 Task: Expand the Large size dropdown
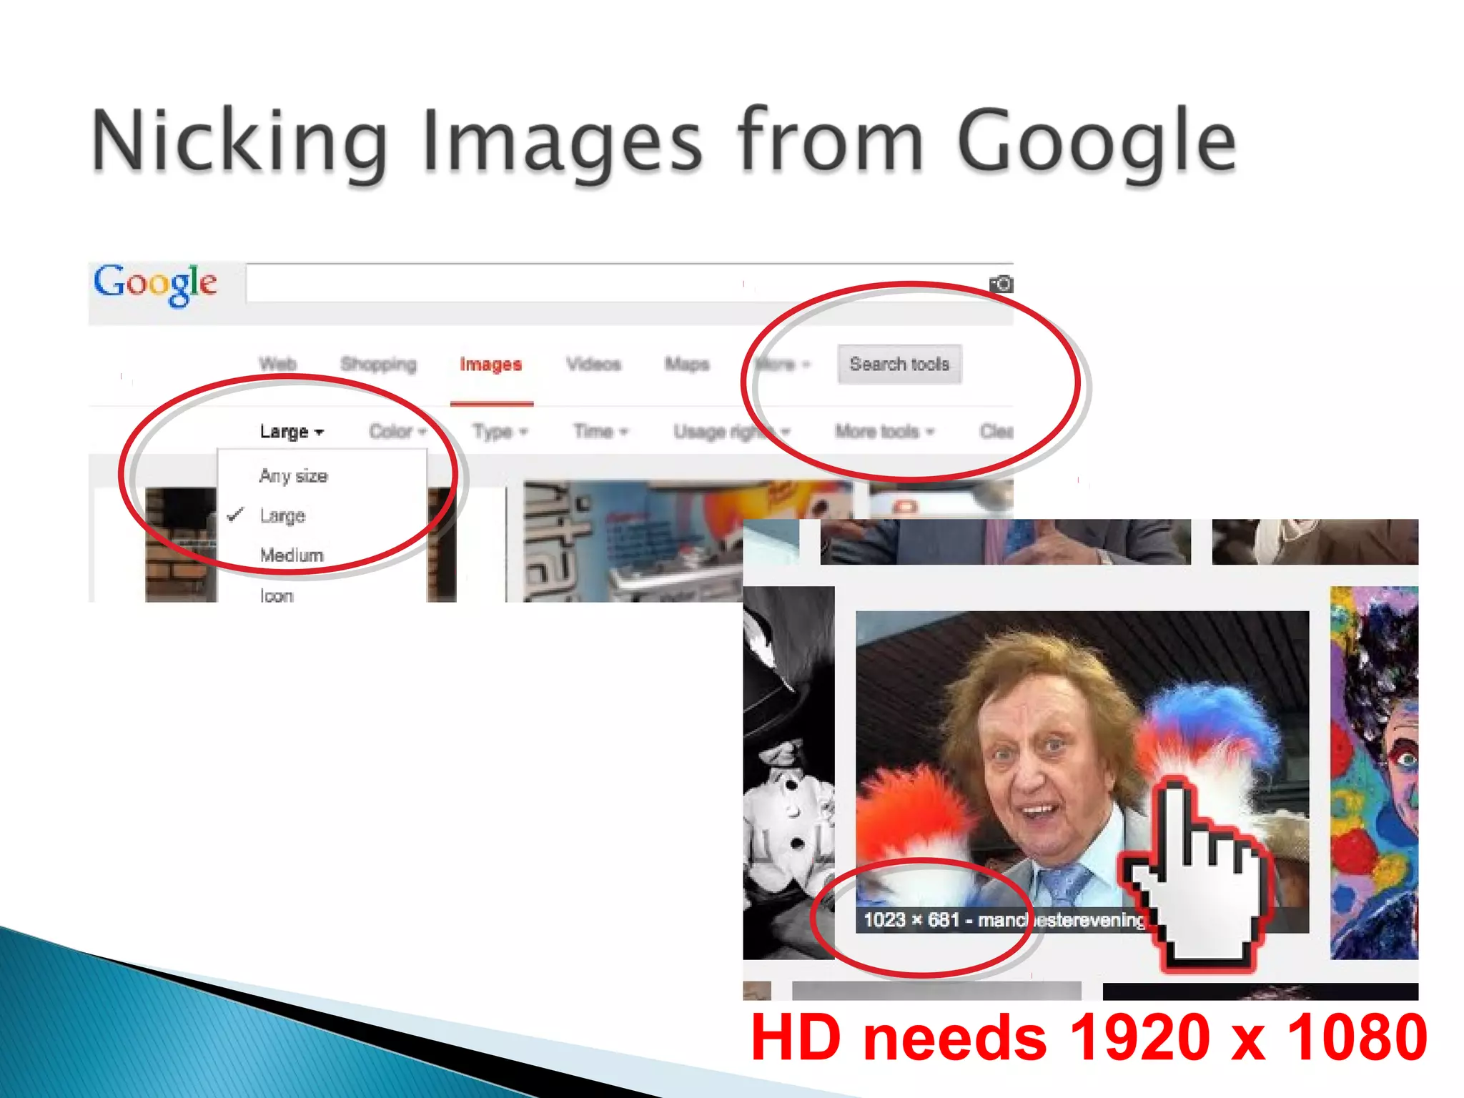tap(291, 432)
